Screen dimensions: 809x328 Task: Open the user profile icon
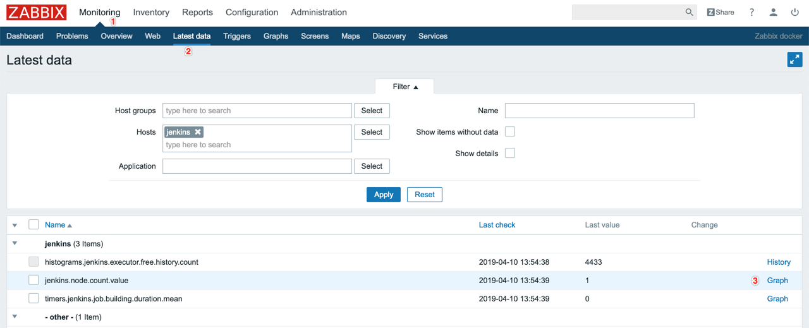click(773, 13)
